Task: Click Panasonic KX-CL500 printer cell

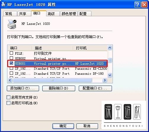Action: 91,69
